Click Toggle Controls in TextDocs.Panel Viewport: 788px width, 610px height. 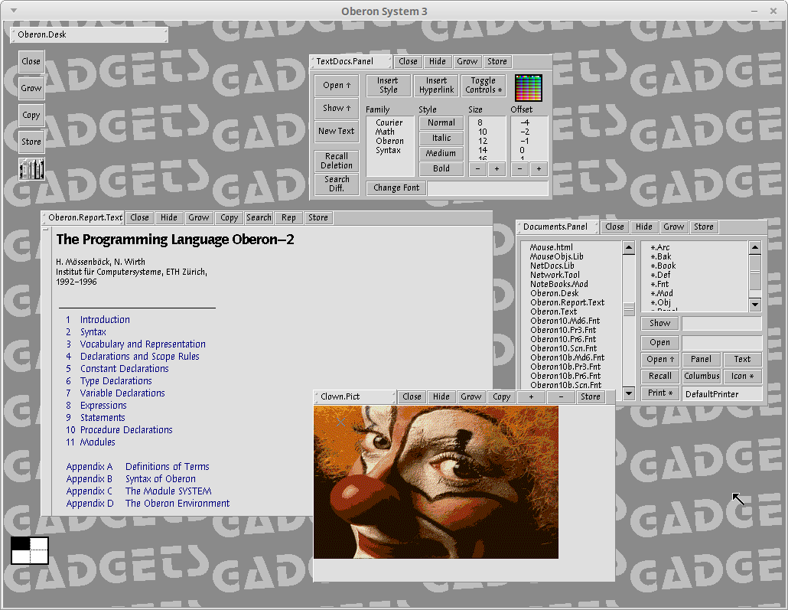coord(484,85)
